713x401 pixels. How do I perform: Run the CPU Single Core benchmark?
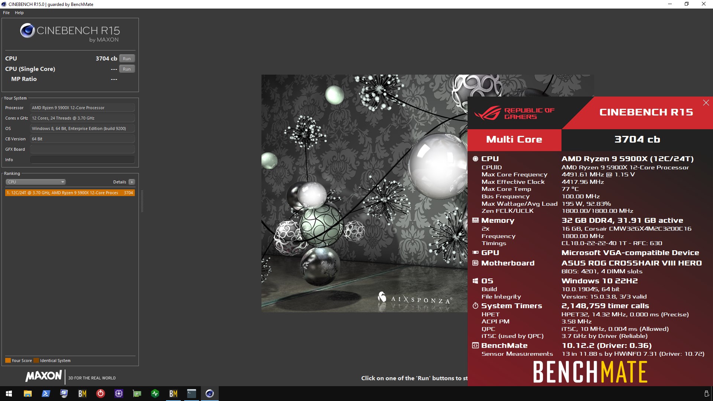pos(127,69)
